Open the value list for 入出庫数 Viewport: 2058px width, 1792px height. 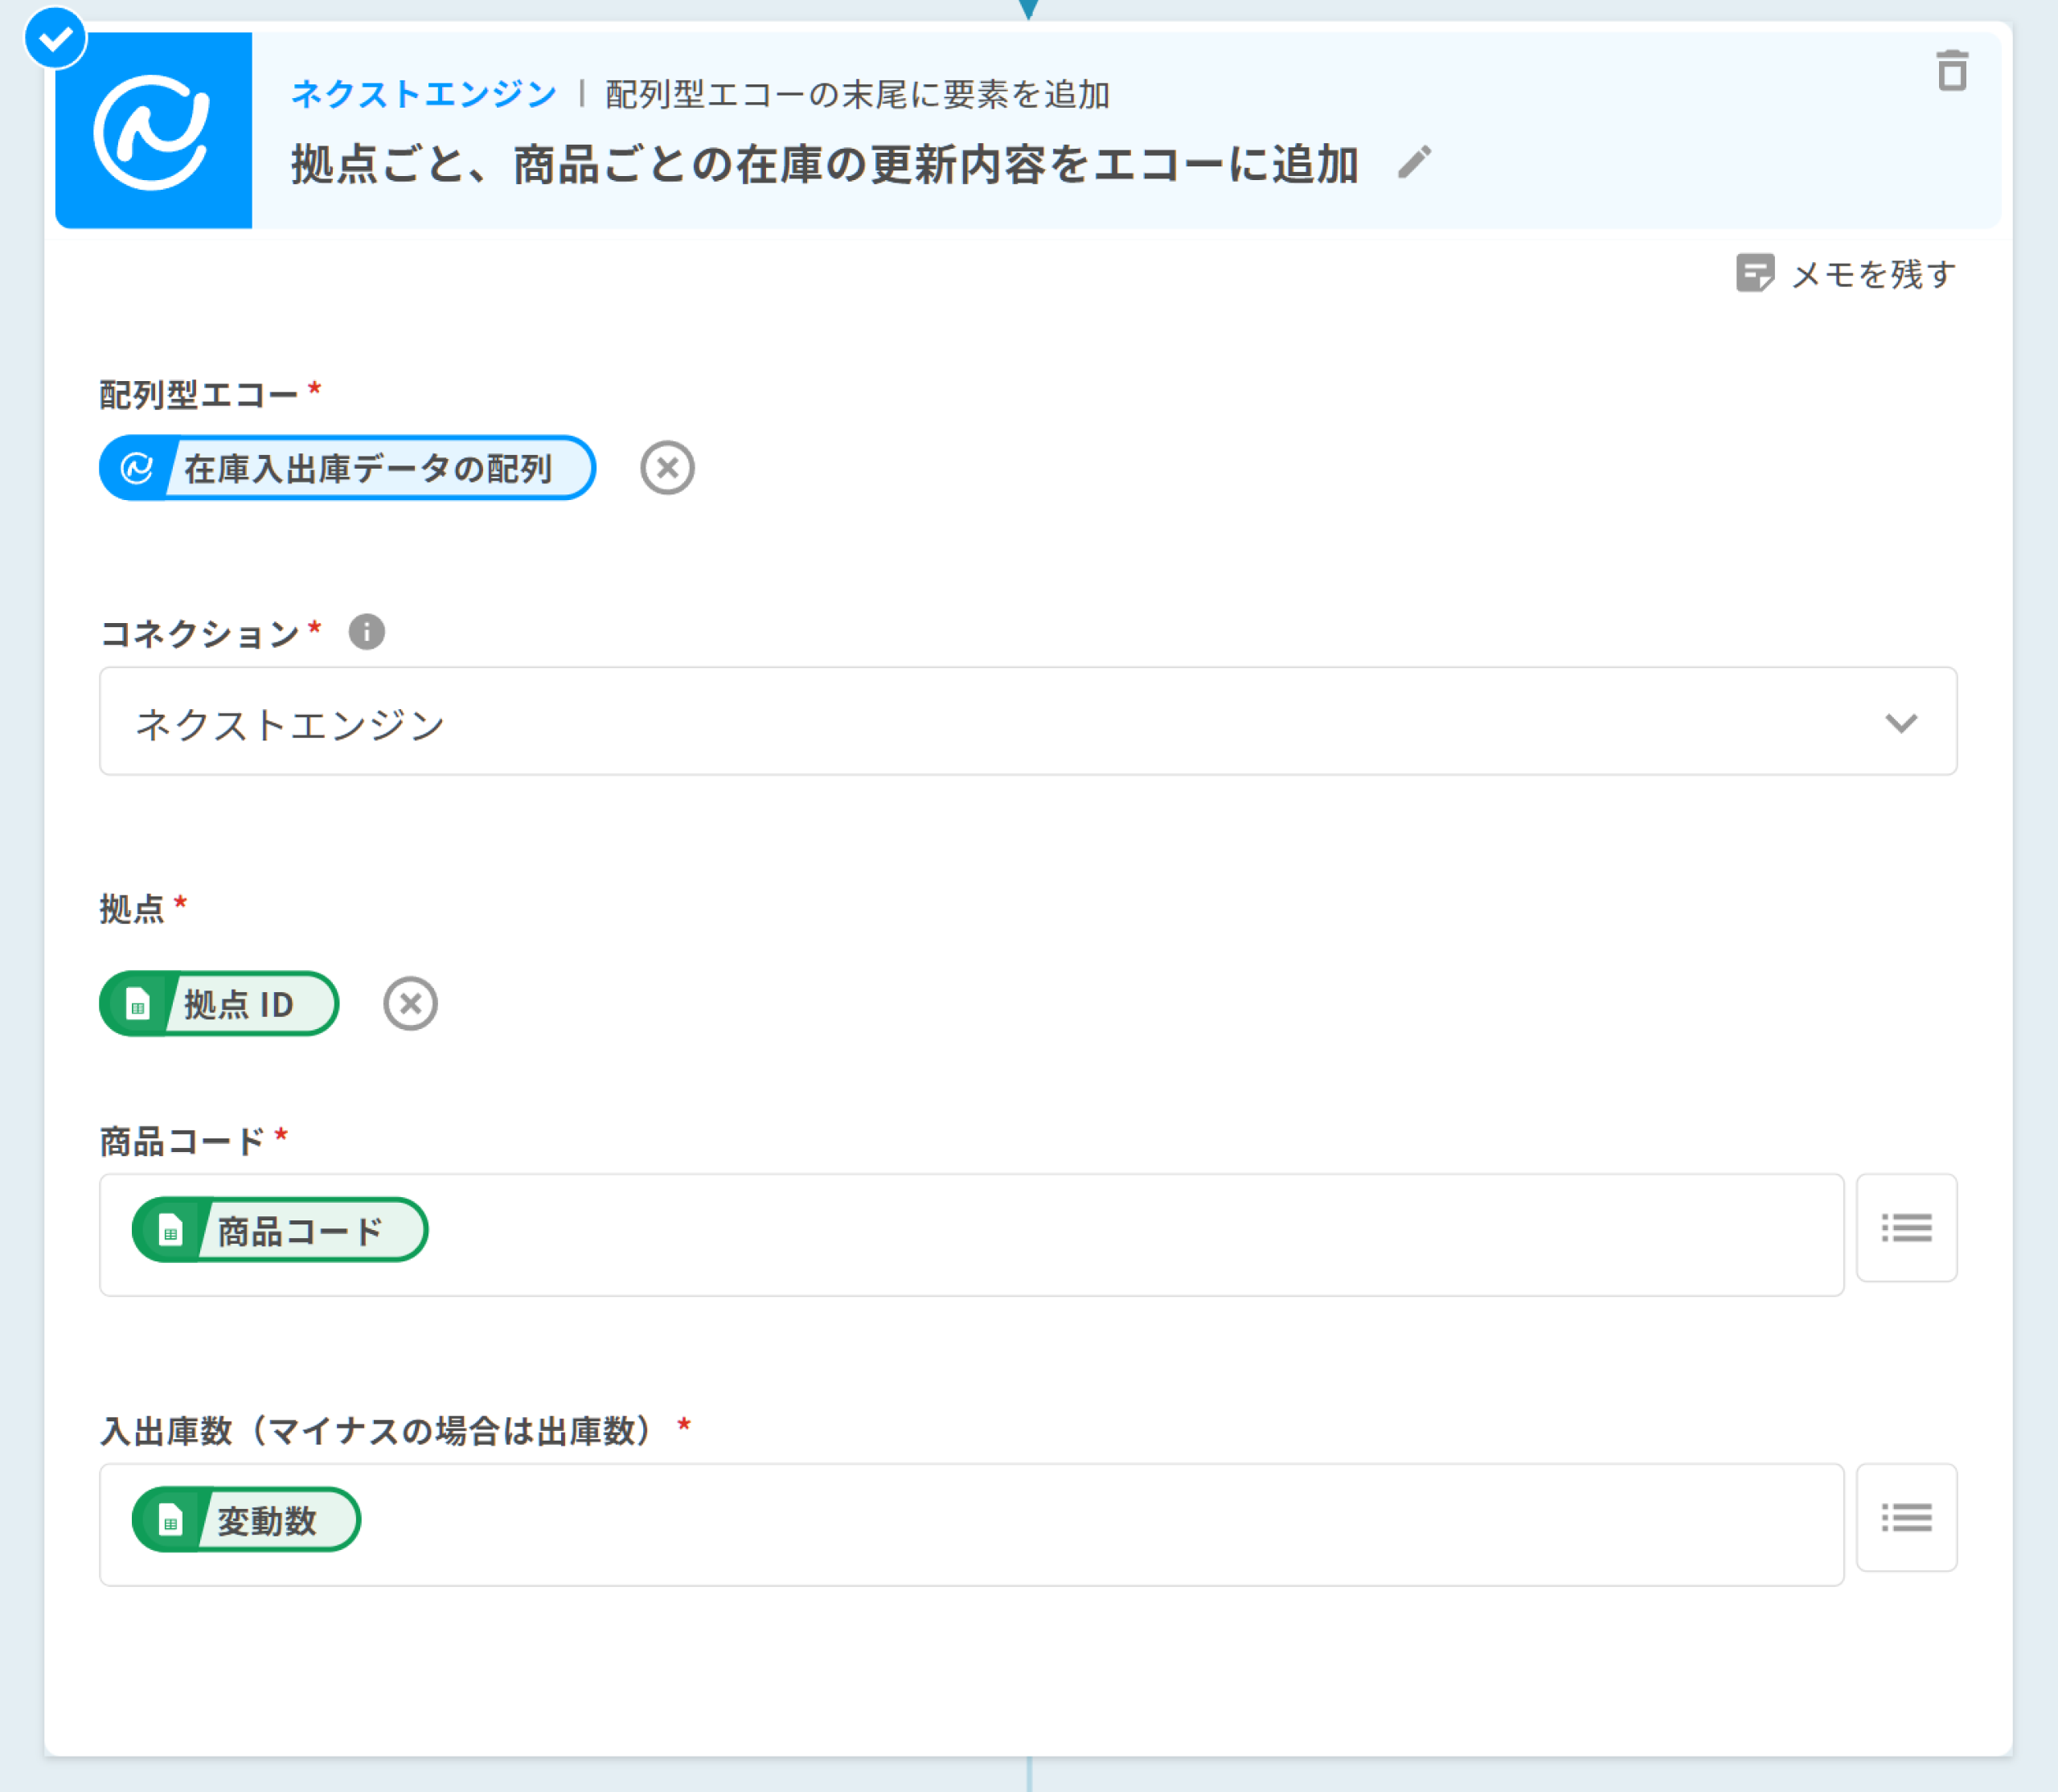coord(1905,1517)
